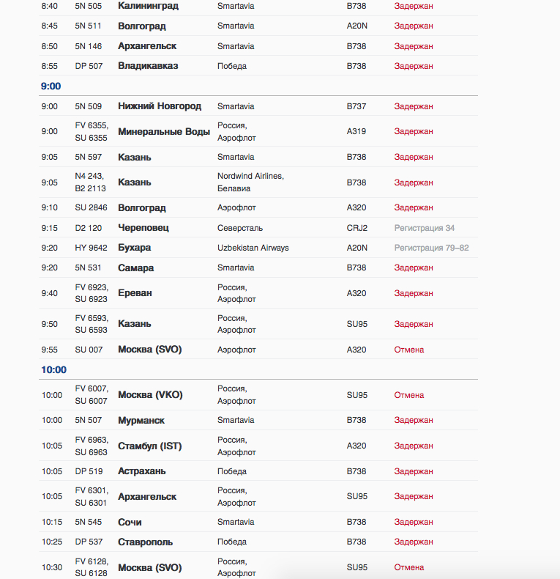Select the 9:00 hour group header
Image resolution: width=560 pixels, height=579 pixels.
pyautogui.click(x=51, y=86)
